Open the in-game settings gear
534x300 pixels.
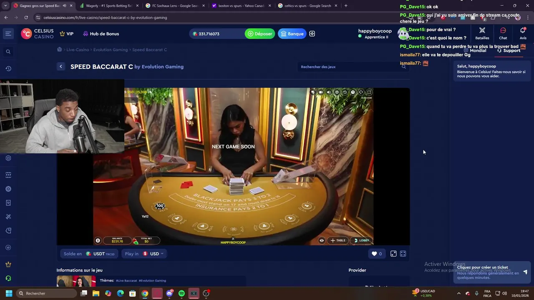pos(337,92)
